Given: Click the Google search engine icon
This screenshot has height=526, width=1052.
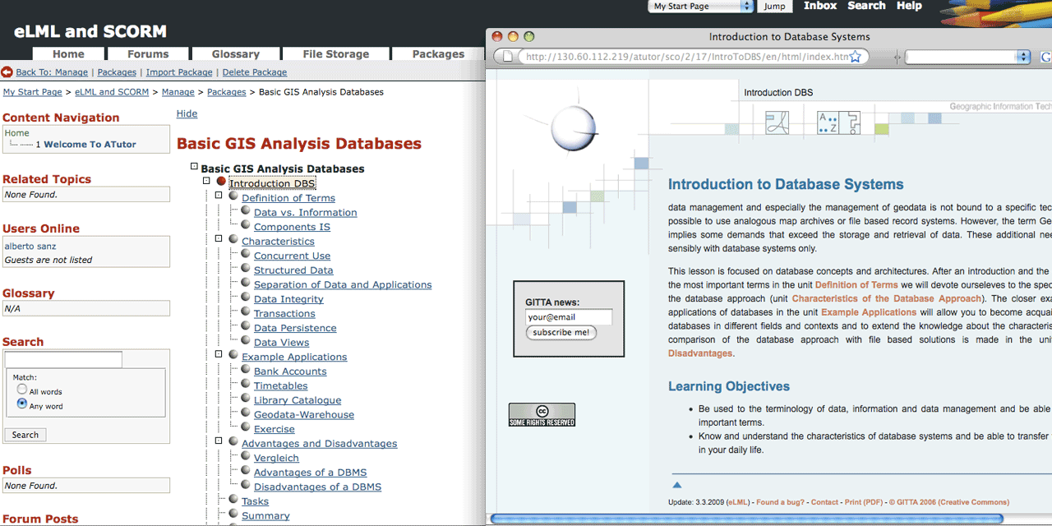Looking at the screenshot, I should [1045, 57].
